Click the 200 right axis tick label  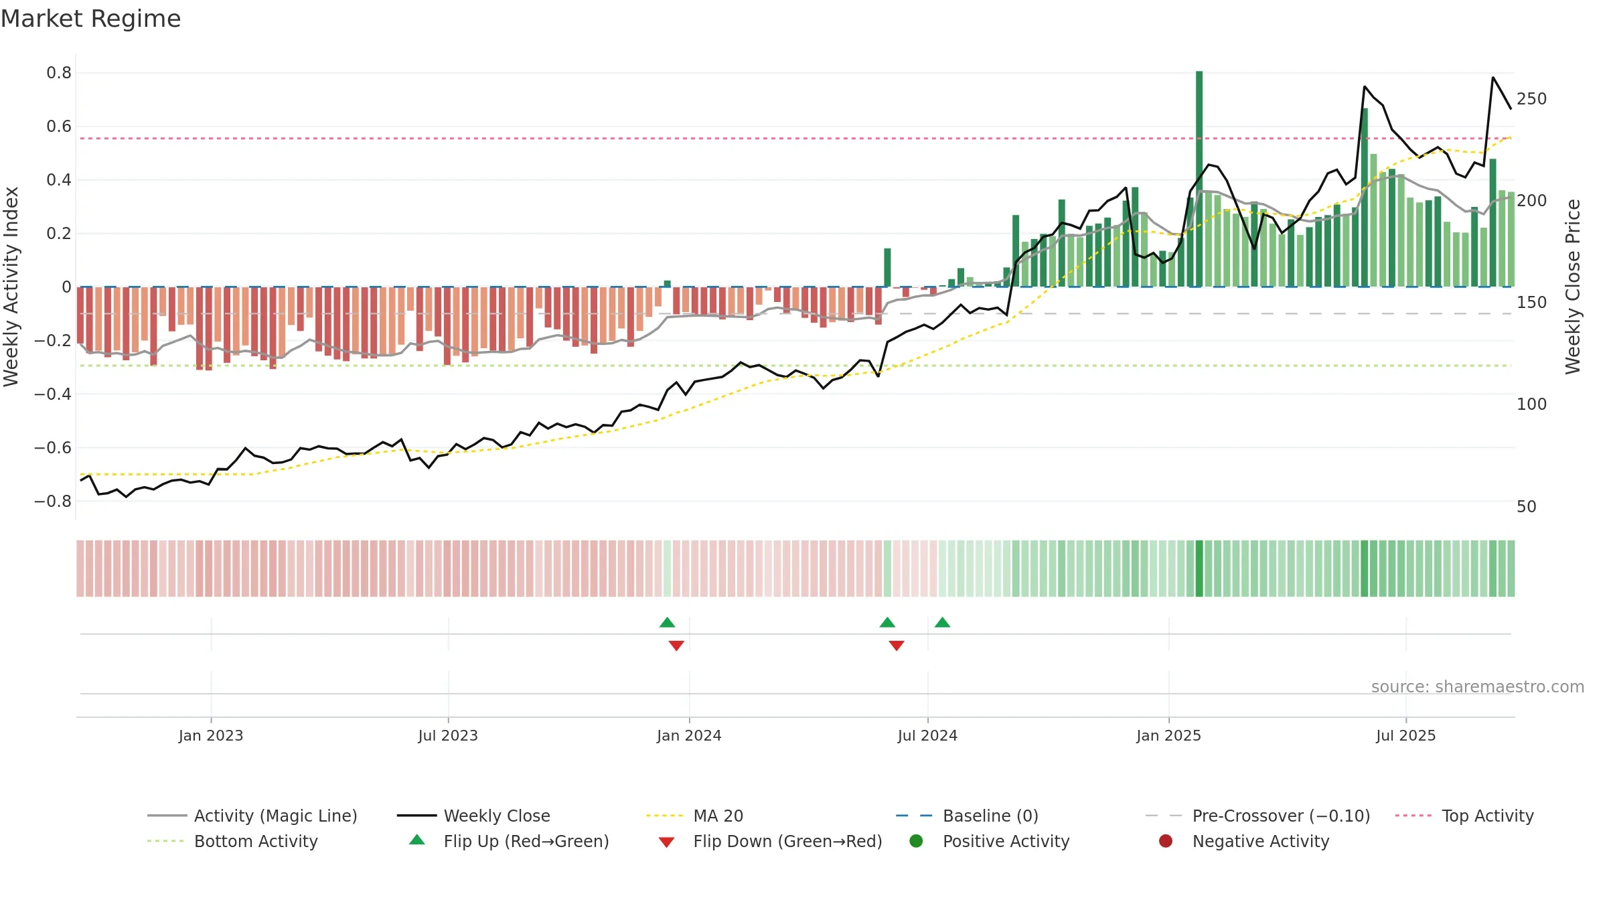[x=1531, y=201]
